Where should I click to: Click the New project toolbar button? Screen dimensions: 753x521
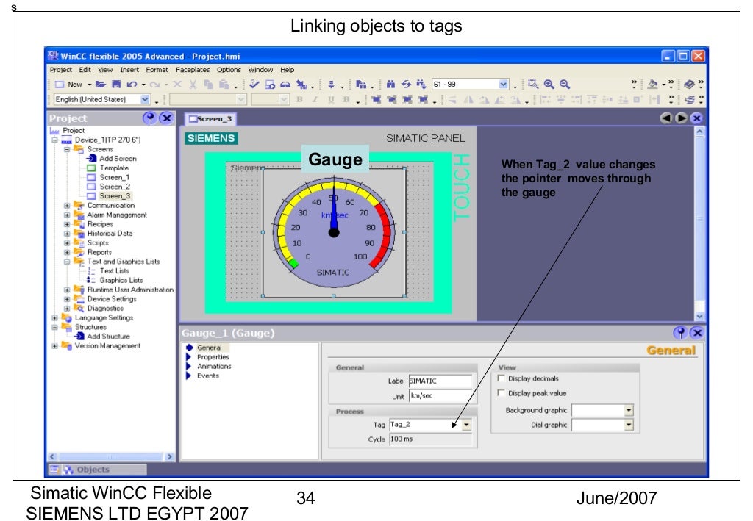pyautogui.click(x=68, y=85)
